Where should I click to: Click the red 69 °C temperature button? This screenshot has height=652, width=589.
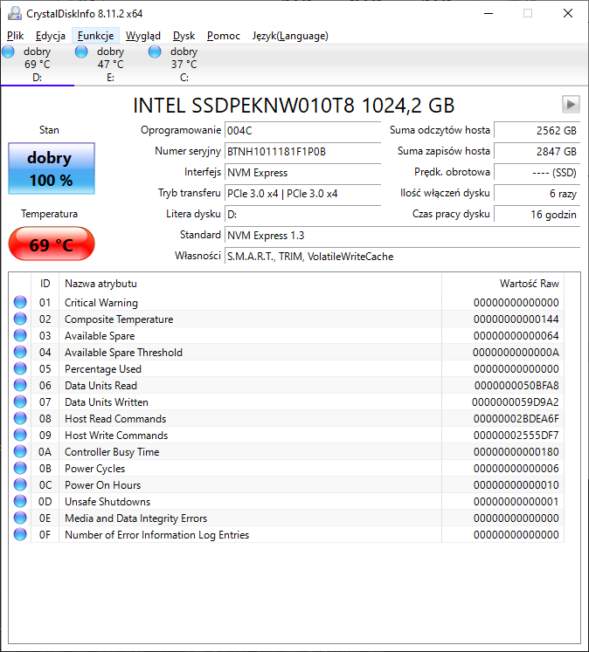(x=52, y=244)
